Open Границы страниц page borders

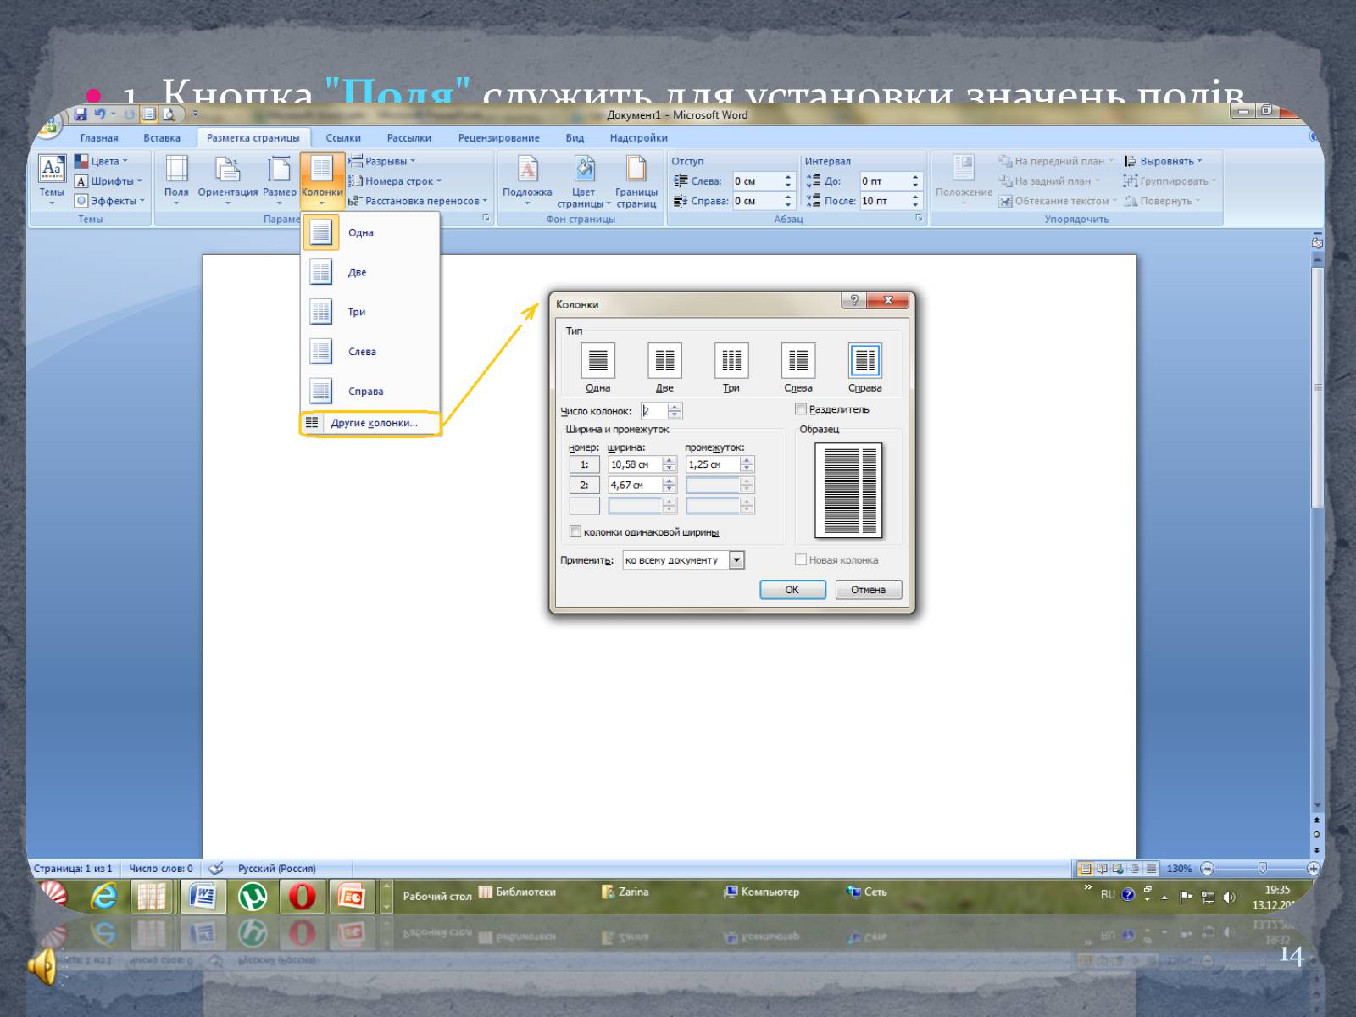636,181
